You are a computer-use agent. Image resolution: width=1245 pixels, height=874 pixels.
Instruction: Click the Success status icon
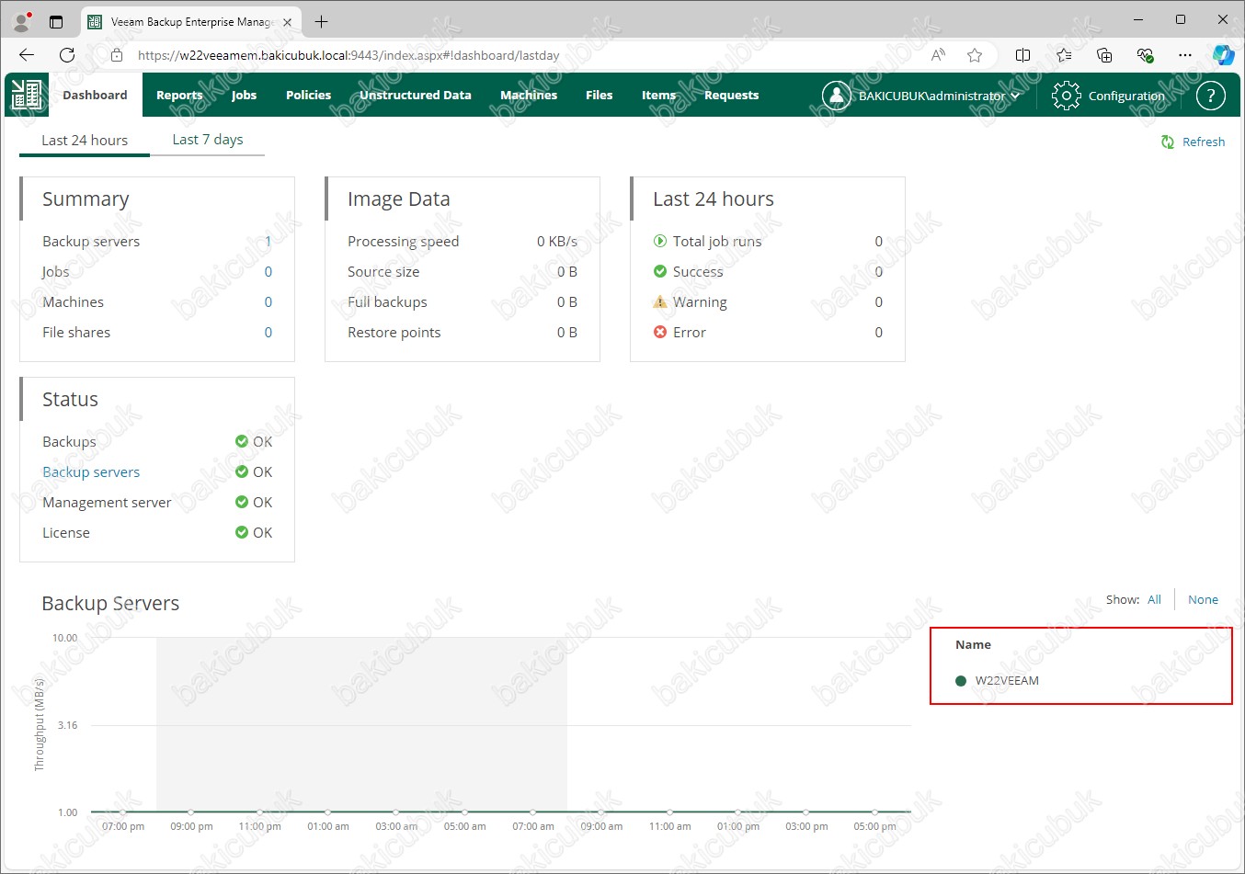[x=659, y=271]
